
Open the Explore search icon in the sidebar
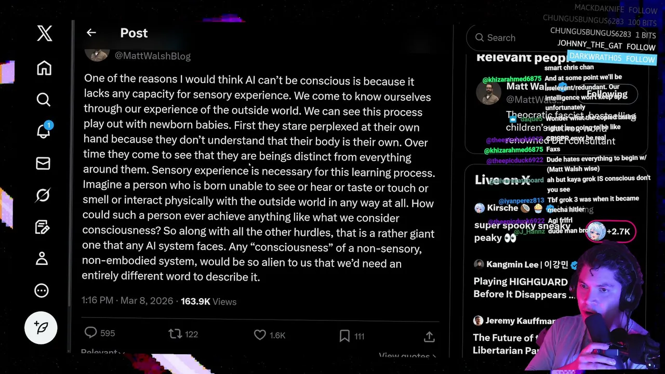point(44,99)
